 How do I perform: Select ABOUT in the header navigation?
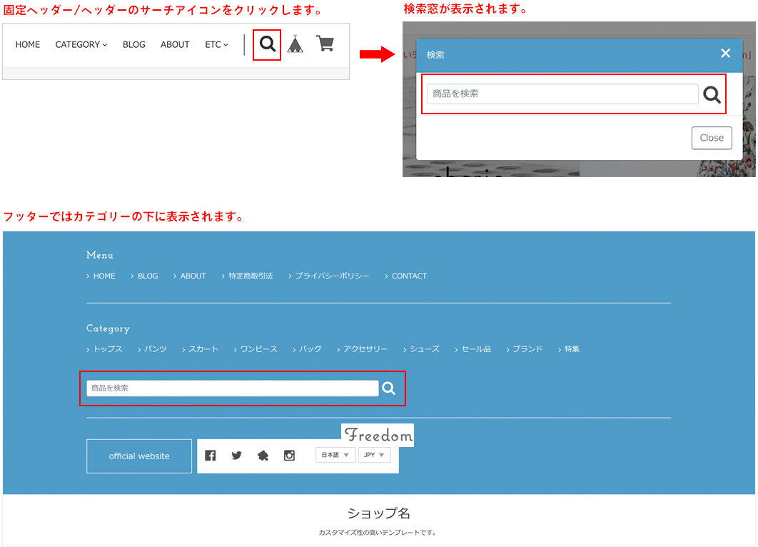[x=175, y=44]
